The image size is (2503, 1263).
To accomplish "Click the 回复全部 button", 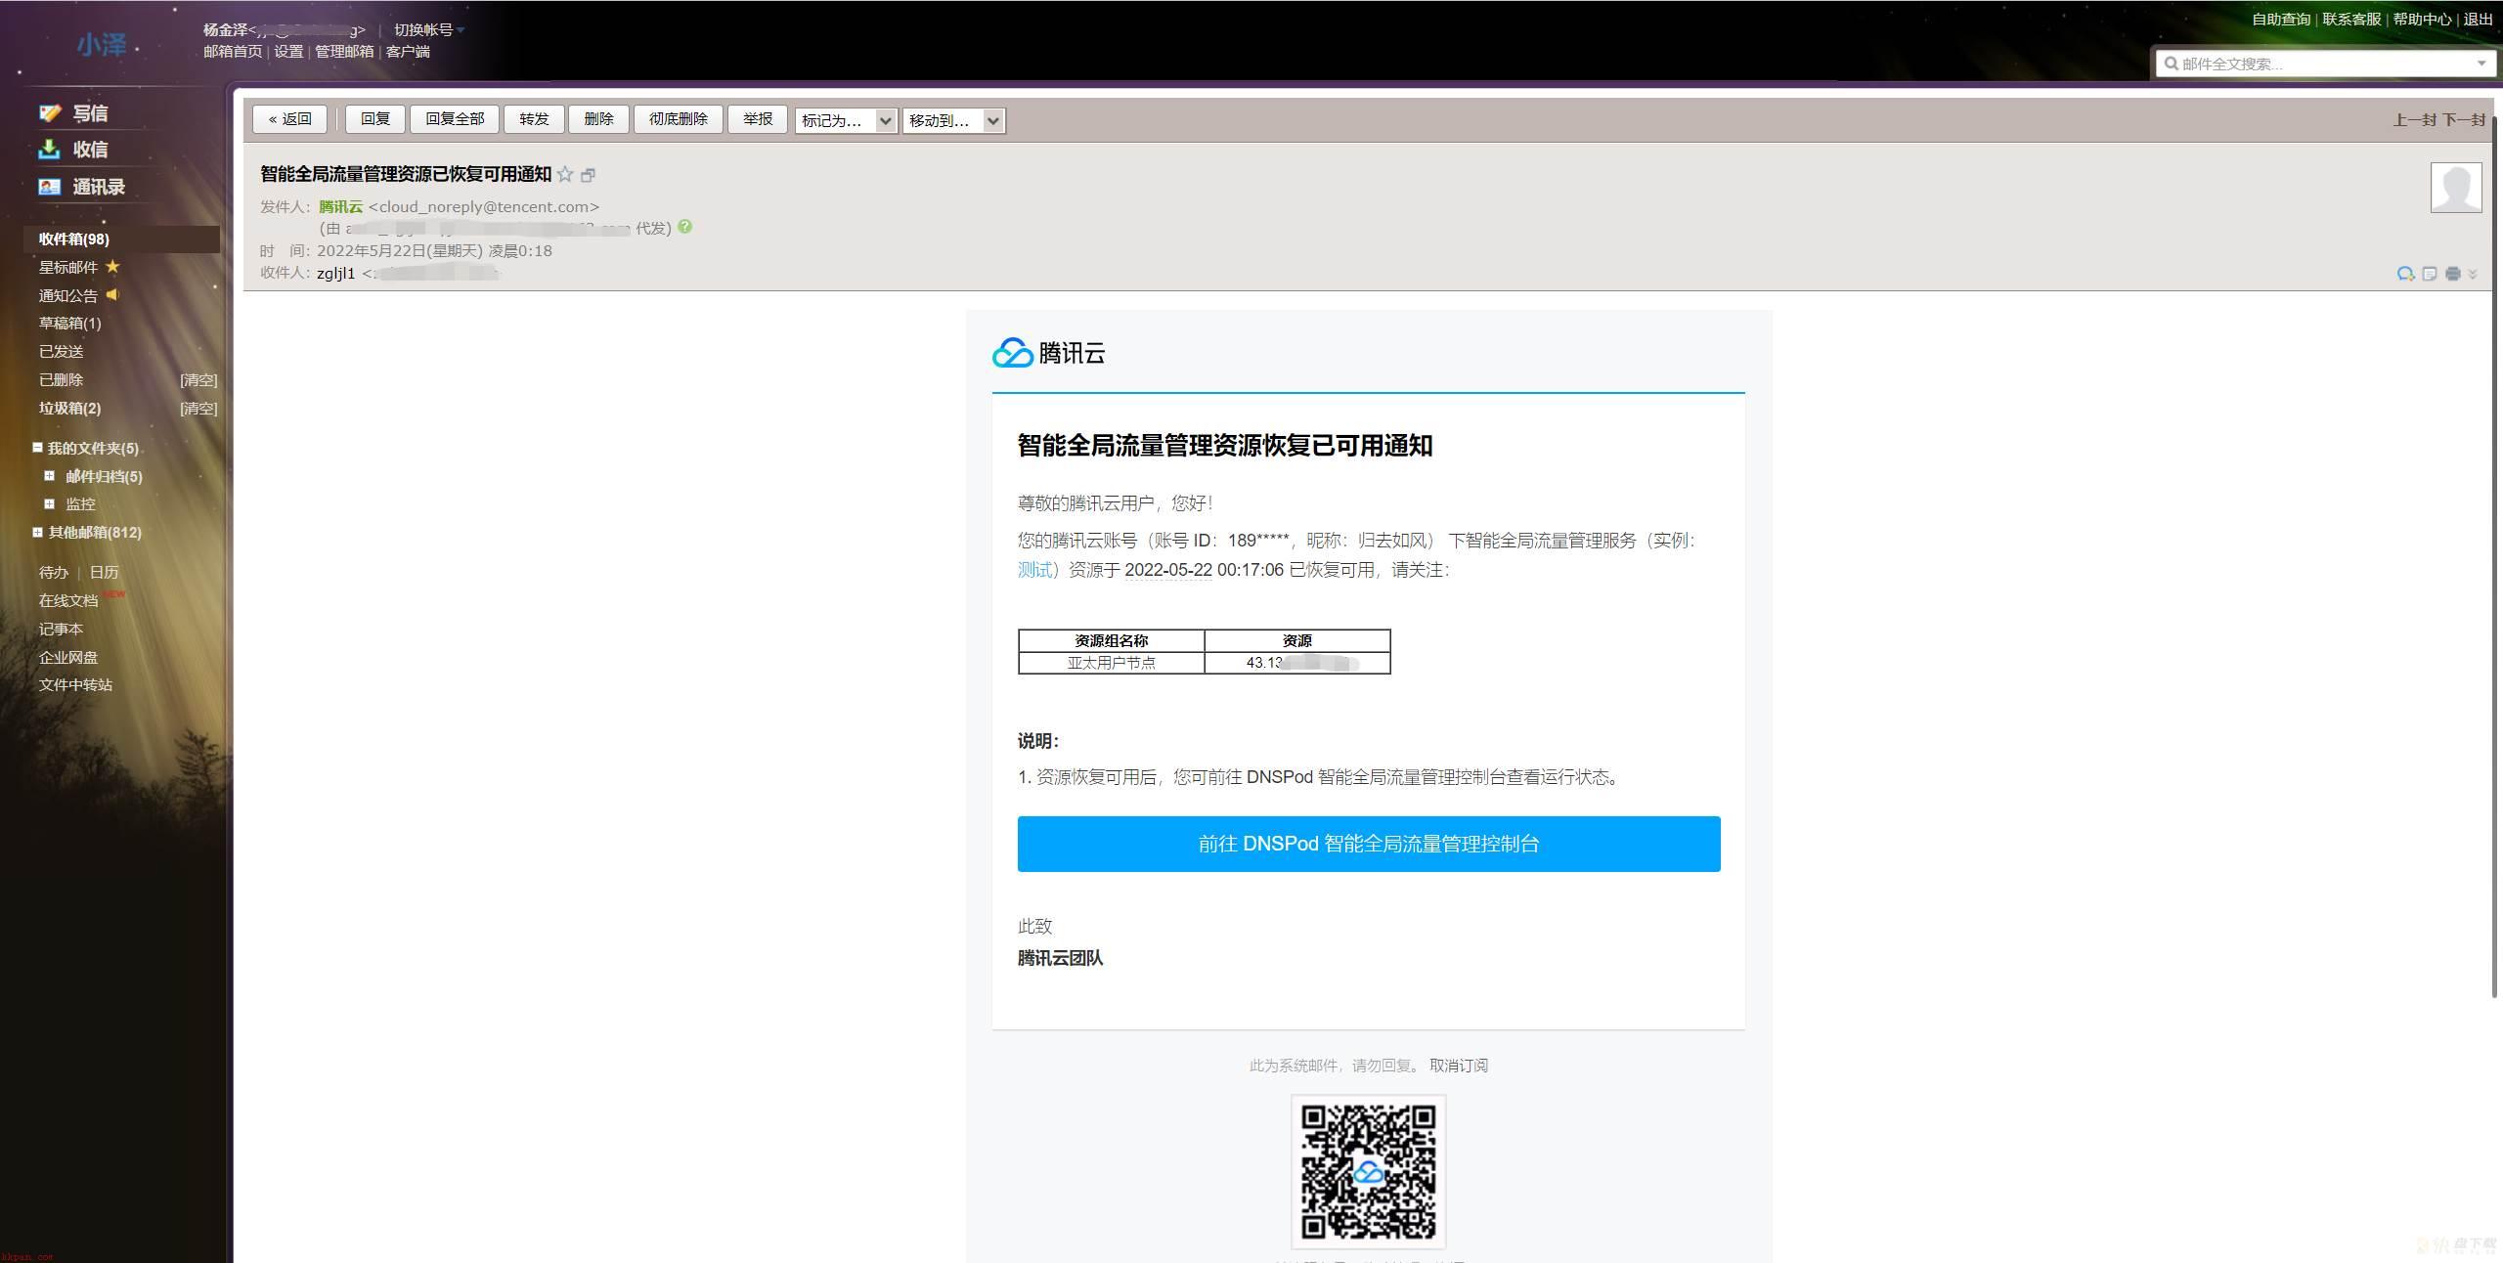I will pyautogui.click(x=455, y=119).
